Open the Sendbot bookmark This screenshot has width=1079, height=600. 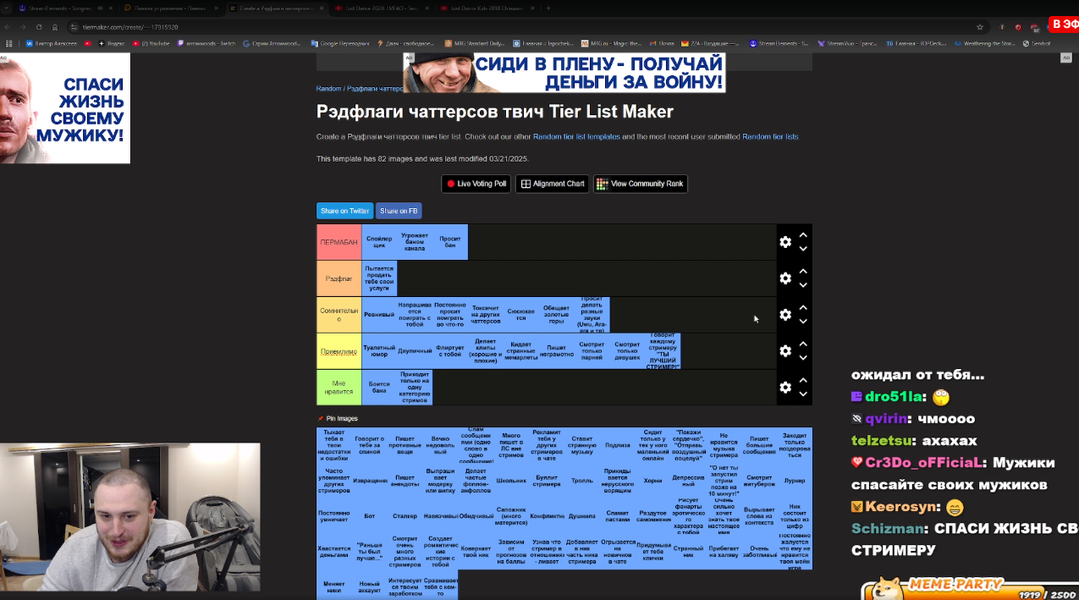point(1037,43)
